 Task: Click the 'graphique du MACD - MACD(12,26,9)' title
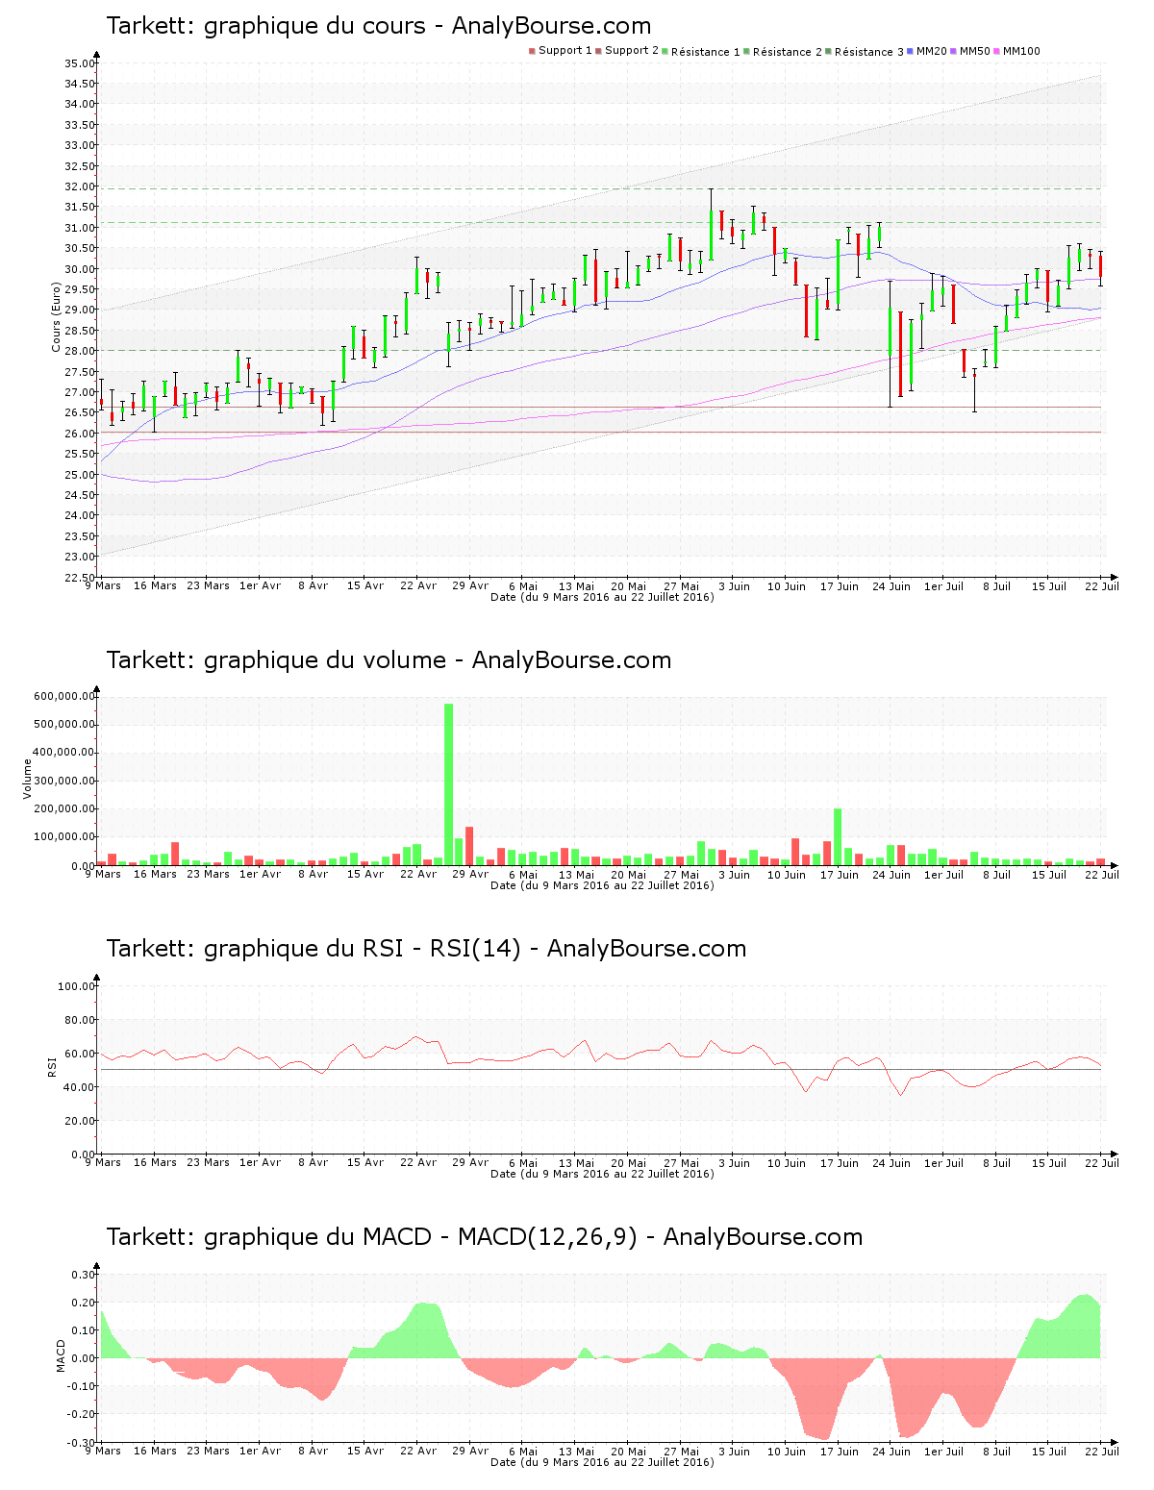(420, 1237)
